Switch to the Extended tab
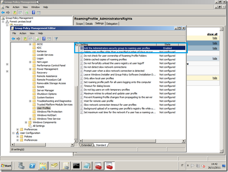The height and width of the screenshot is (172, 228). coord(86,145)
